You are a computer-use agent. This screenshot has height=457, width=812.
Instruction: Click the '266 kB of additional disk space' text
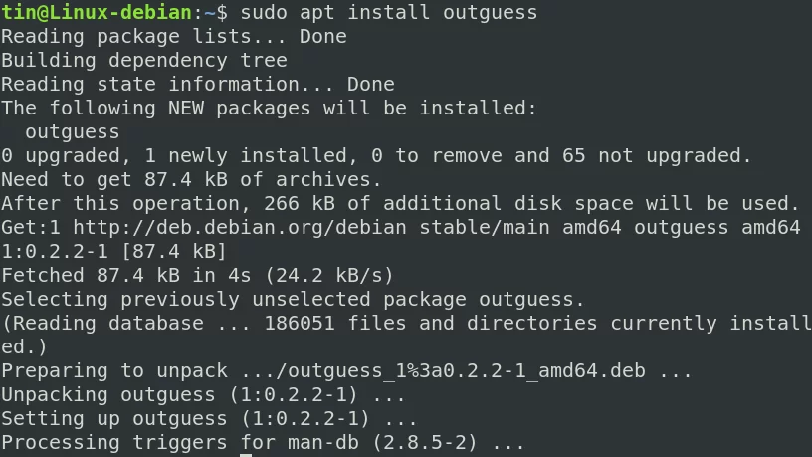coord(413,203)
